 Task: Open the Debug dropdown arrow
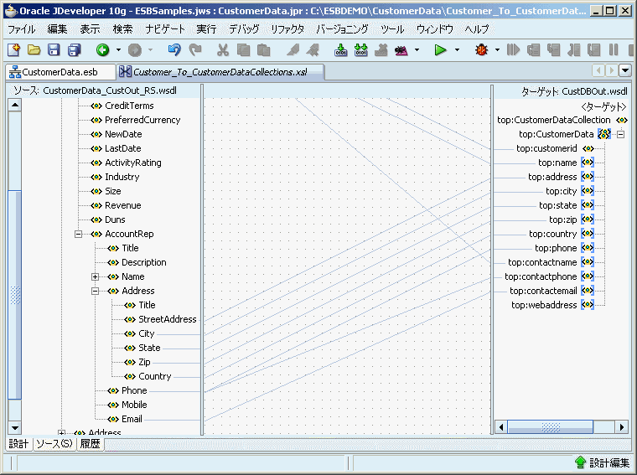point(497,50)
